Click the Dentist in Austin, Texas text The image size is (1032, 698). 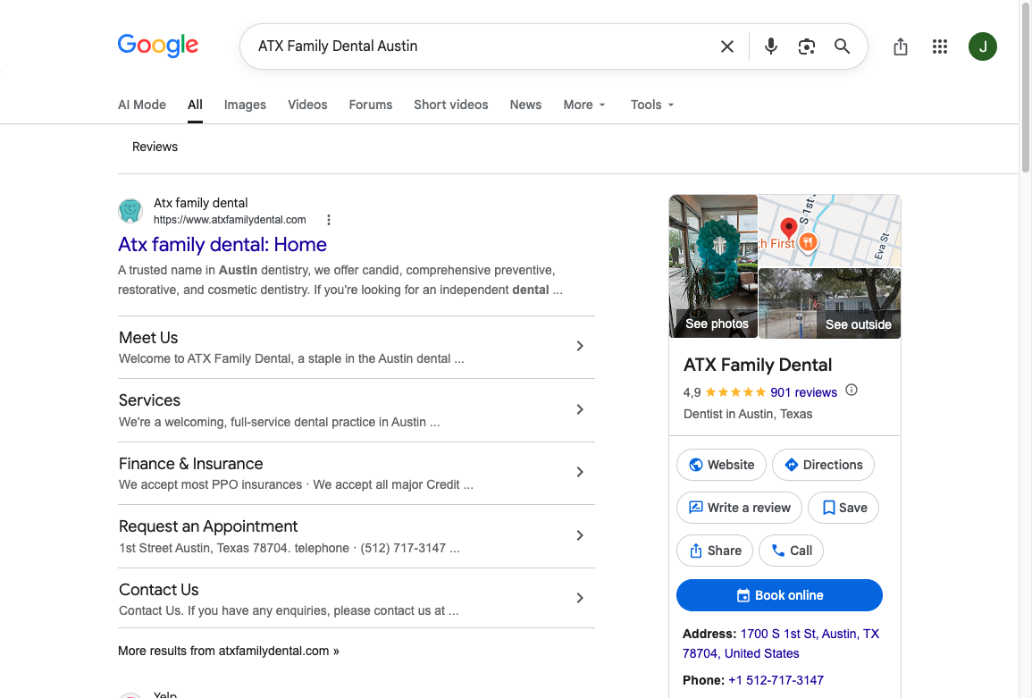pyautogui.click(x=748, y=414)
